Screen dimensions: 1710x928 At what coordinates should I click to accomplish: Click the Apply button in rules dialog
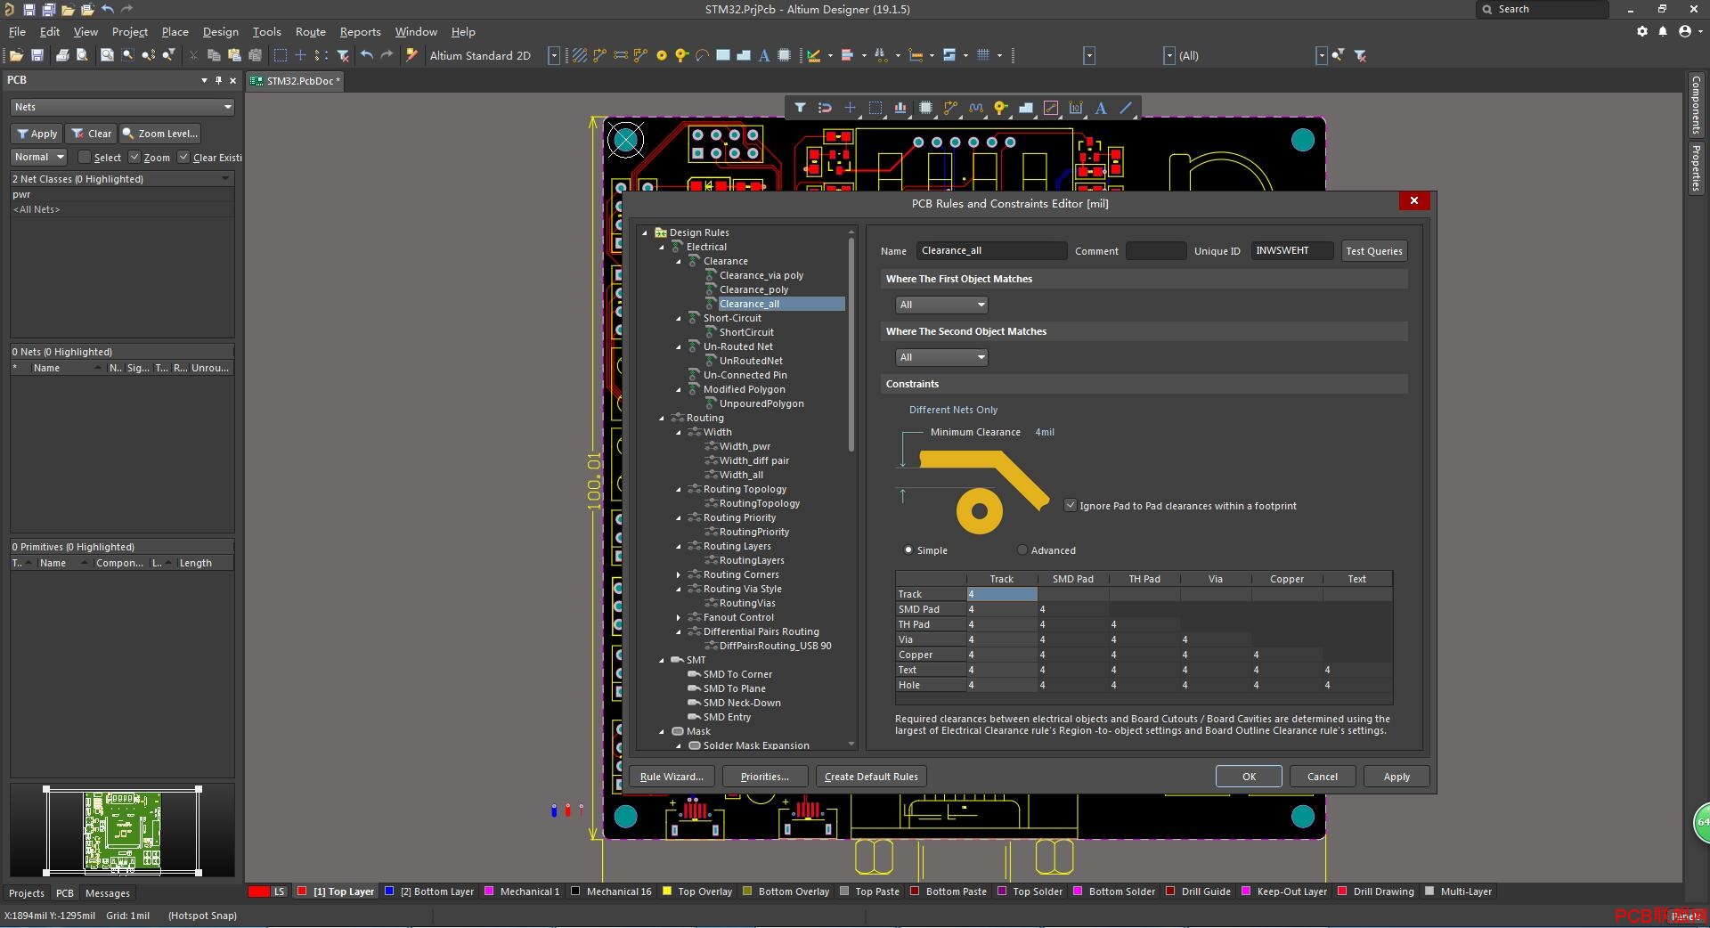click(x=1396, y=777)
